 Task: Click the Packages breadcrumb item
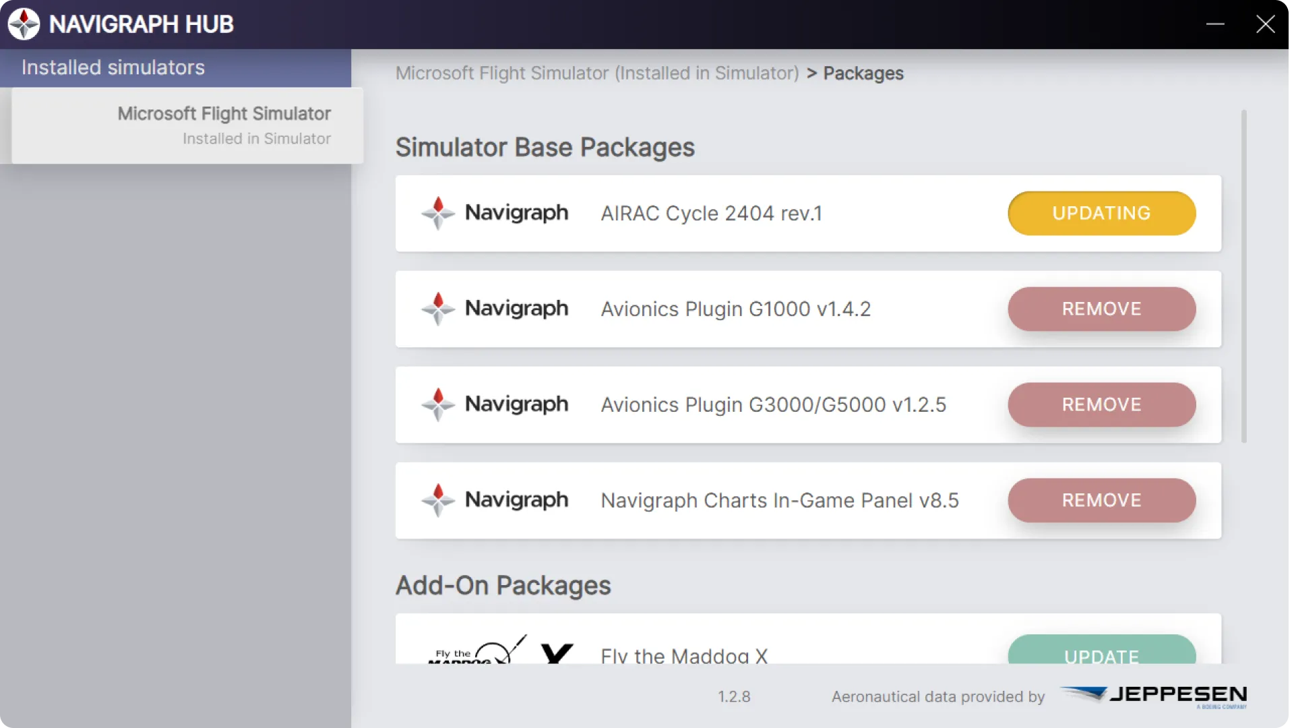click(x=863, y=73)
